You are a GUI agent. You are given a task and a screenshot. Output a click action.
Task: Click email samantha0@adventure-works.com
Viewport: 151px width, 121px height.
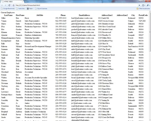[84, 97]
